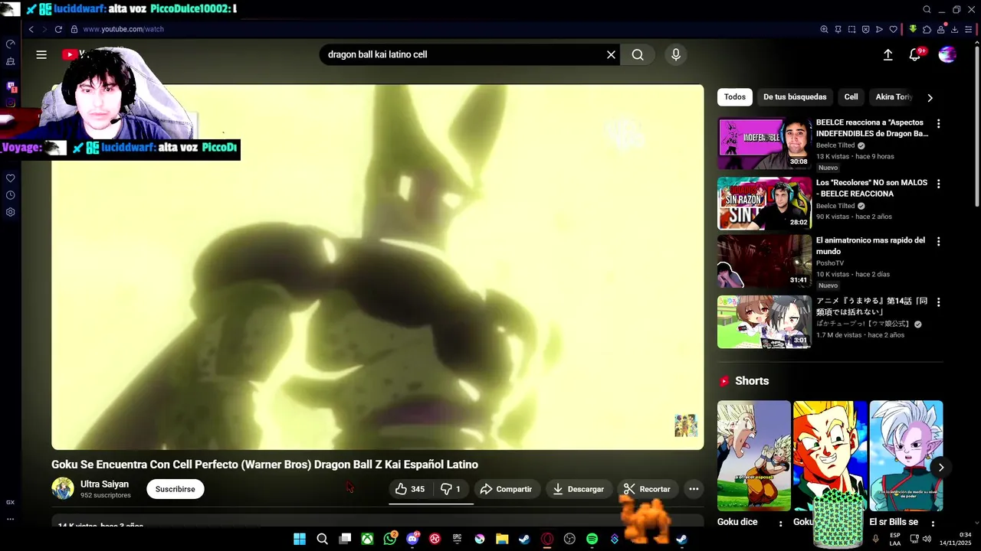
Task: Open Discord from the taskbar
Action: [x=412, y=539]
